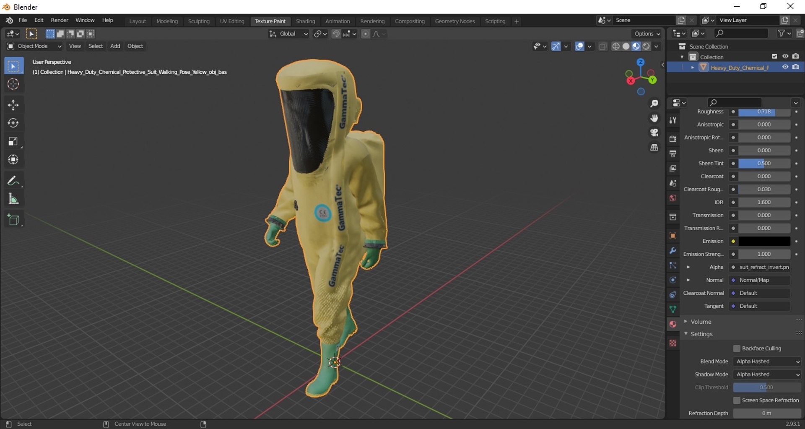Open the View Layer properties tab
Viewport: 805px width, 429px height.
pos(673,168)
